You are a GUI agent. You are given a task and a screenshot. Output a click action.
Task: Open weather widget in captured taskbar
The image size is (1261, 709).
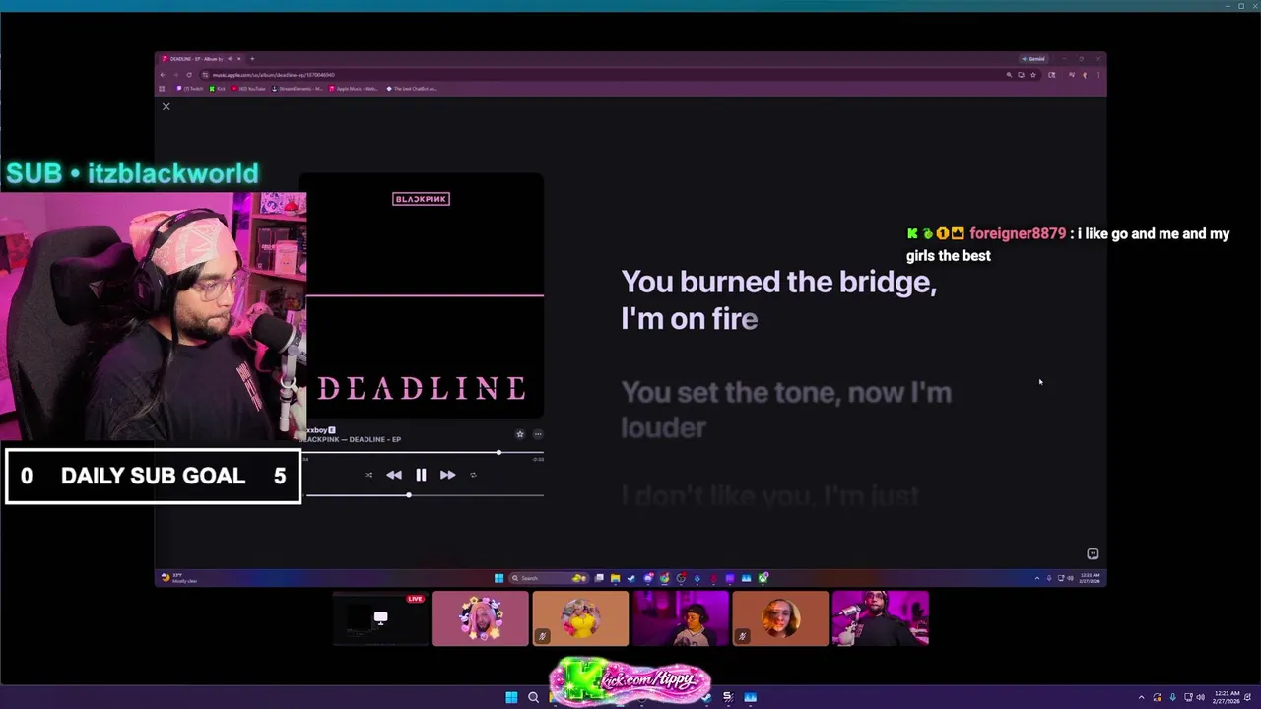(179, 578)
